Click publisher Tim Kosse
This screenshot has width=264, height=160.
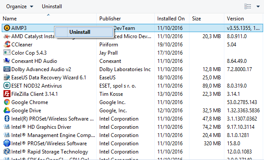(x=111, y=94)
